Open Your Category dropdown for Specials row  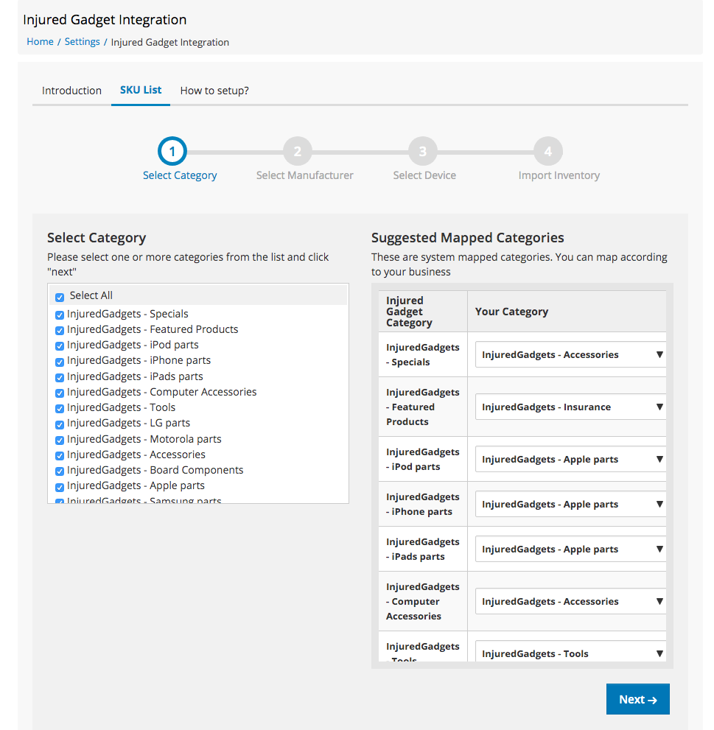click(x=570, y=355)
